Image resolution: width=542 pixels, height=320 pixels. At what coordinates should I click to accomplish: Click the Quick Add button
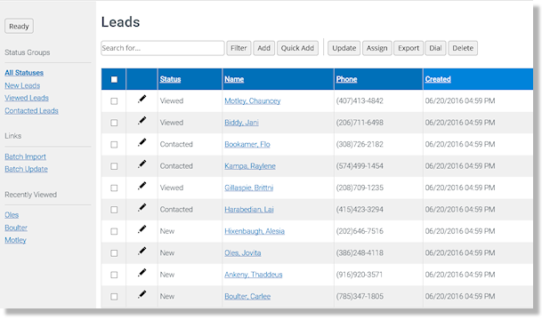click(x=297, y=48)
